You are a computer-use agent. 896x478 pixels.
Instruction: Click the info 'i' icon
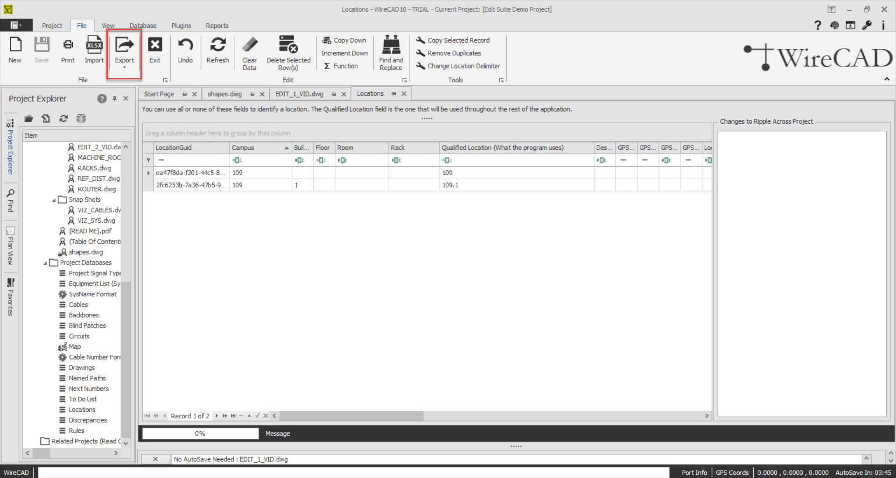coord(883,25)
